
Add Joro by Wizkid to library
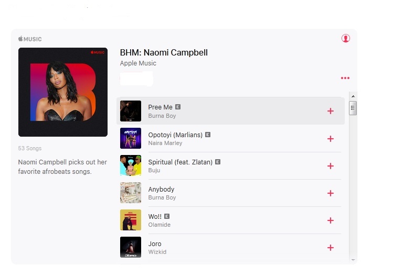331,248
